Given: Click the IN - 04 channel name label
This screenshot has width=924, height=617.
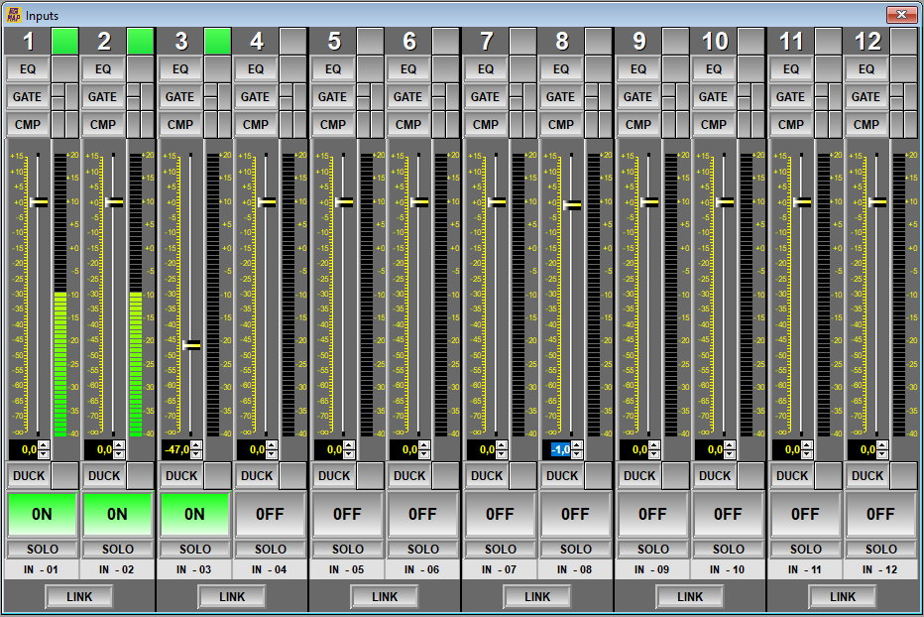Looking at the screenshot, I should click(271, 569).
